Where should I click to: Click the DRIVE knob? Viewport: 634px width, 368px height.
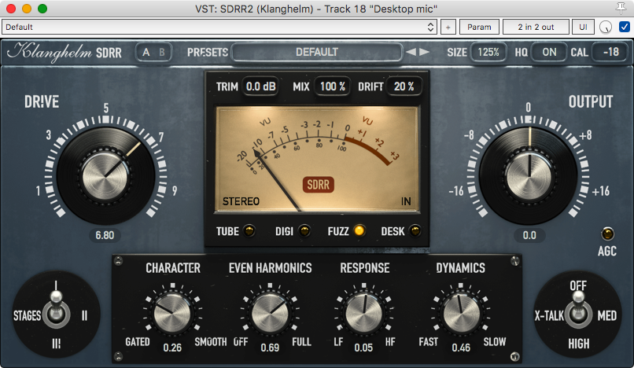105,176
